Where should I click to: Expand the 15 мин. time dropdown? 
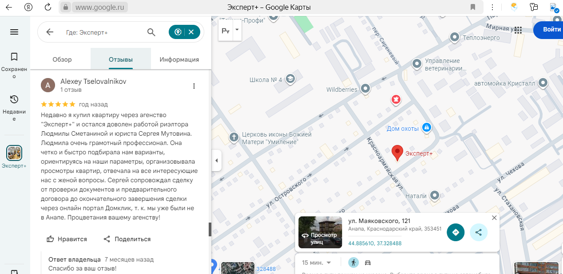coord(317,262)
